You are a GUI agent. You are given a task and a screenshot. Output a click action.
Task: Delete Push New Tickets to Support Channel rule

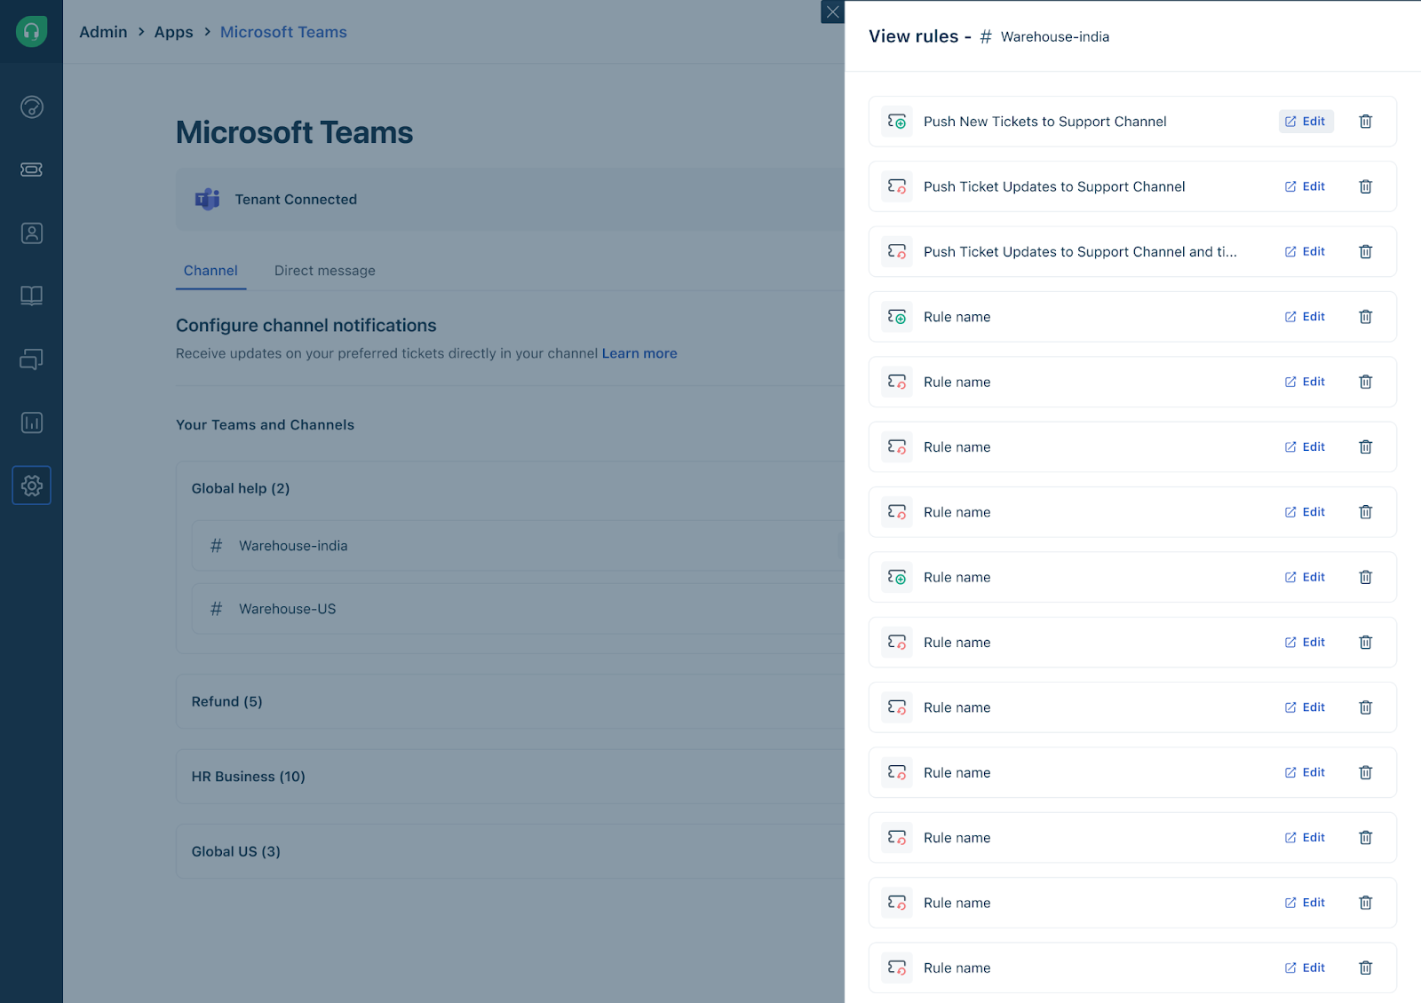coord(1366,122)
